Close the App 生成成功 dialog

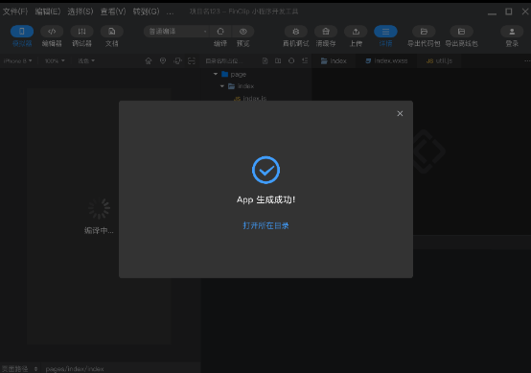(x=400, y=113)
